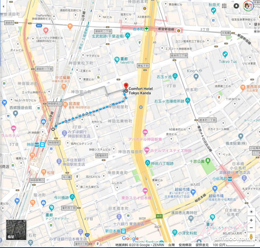Screen dimensions: 260x248
Task: Collapse the side panel arrow
Action: coord(3,6)
